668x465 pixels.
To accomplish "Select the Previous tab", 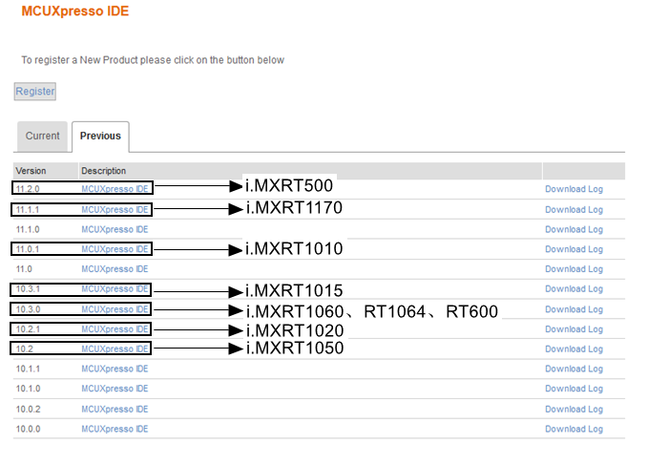I will coord(100,136).
